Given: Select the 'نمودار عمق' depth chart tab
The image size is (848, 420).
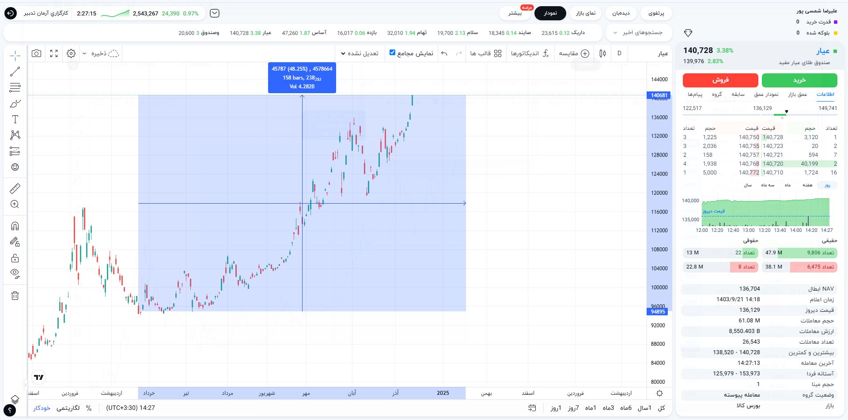Looking at the screenshot, I should [766, 94].
